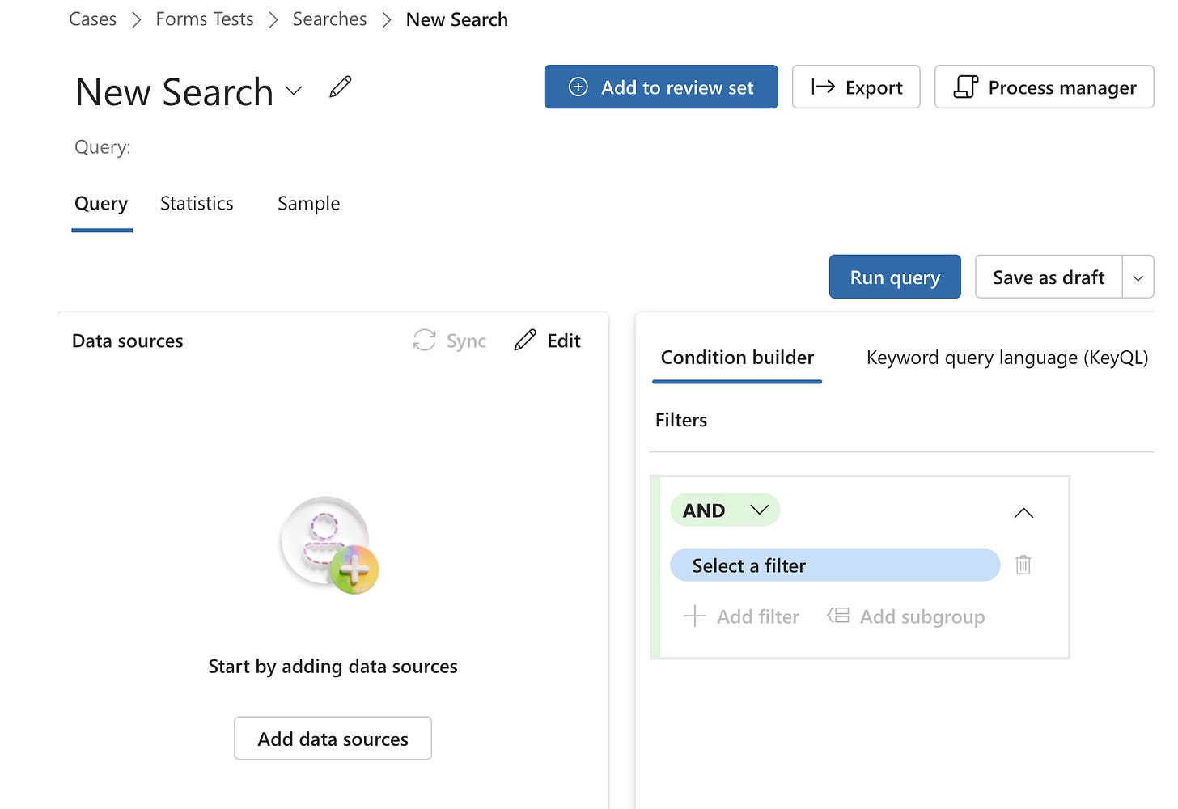Switch to the Statistics tab
1178x809 pixels.
197,204
